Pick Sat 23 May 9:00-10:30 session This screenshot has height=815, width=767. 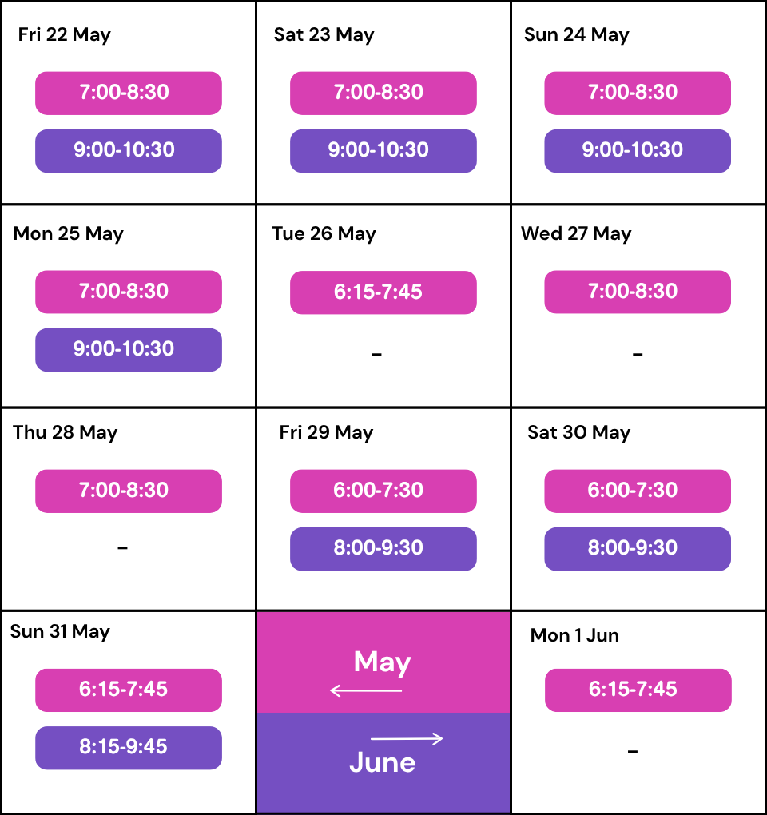(x=383, y=150)
